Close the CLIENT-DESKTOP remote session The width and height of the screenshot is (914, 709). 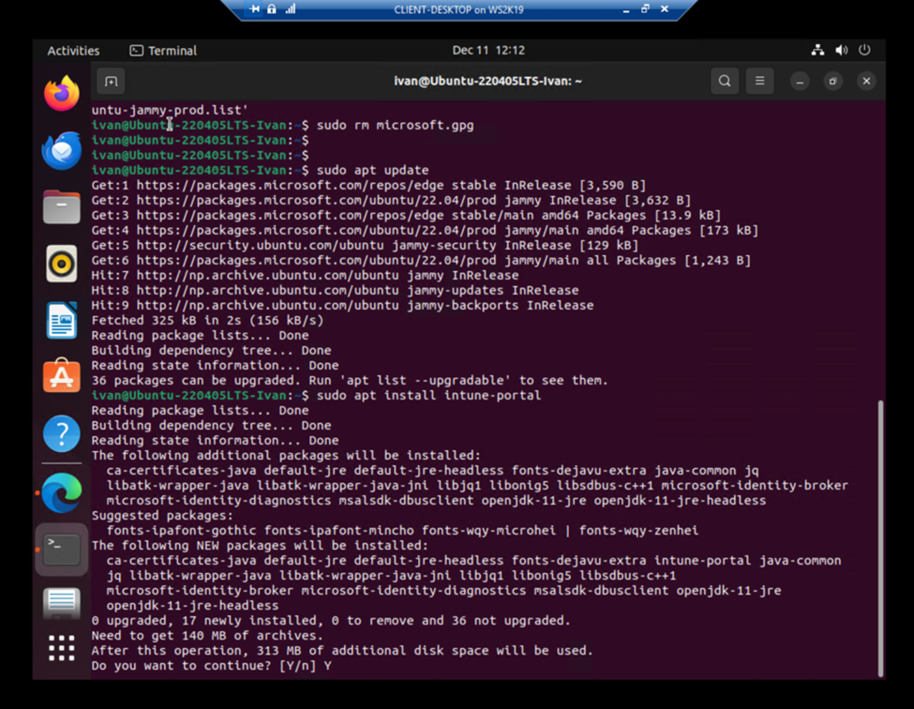(664, 8)
